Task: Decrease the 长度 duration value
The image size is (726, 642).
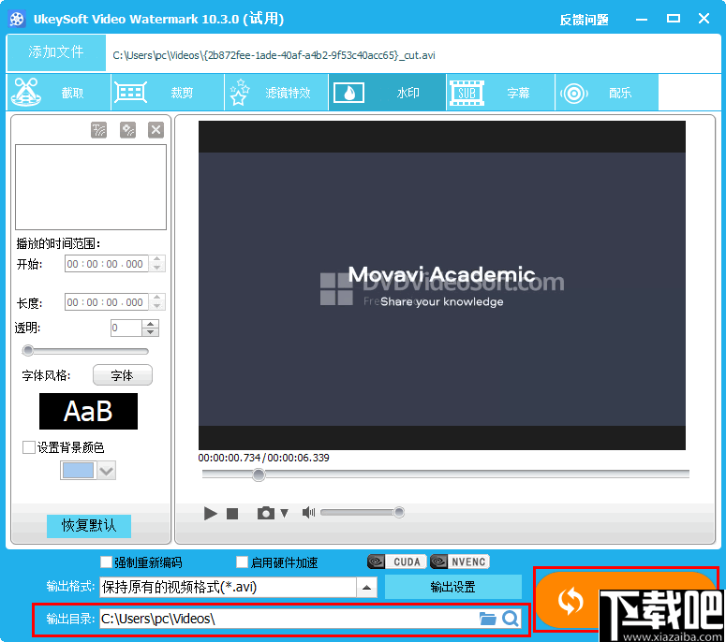Action: (157, 306)
